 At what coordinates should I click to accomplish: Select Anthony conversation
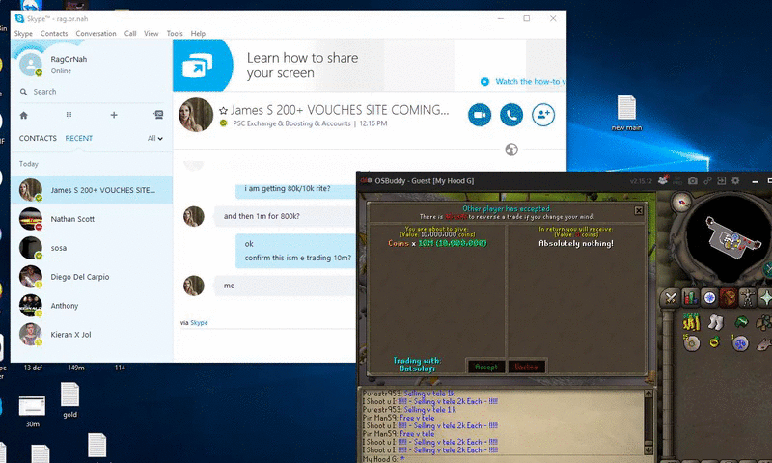(92, 306)
